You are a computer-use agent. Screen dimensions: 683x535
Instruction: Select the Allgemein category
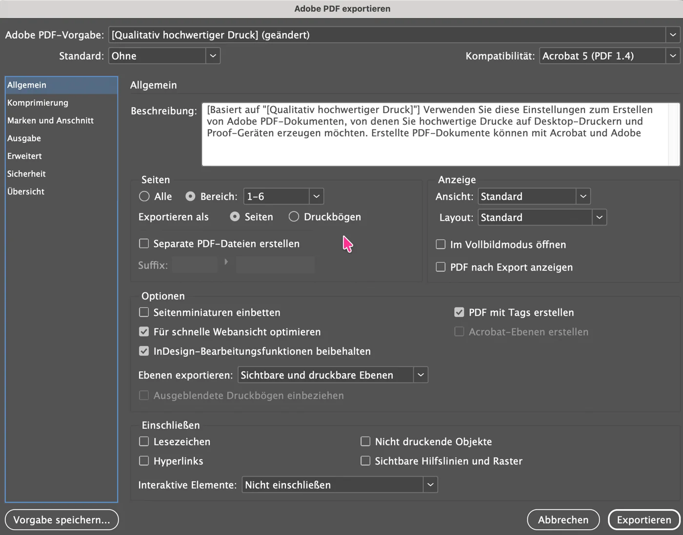pos(61,85)
